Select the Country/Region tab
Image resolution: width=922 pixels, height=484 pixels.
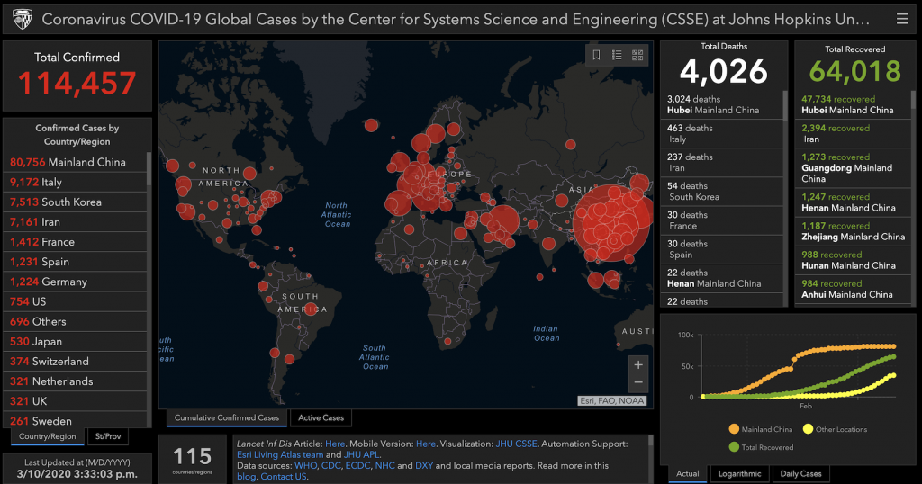[x=47, y=436]
